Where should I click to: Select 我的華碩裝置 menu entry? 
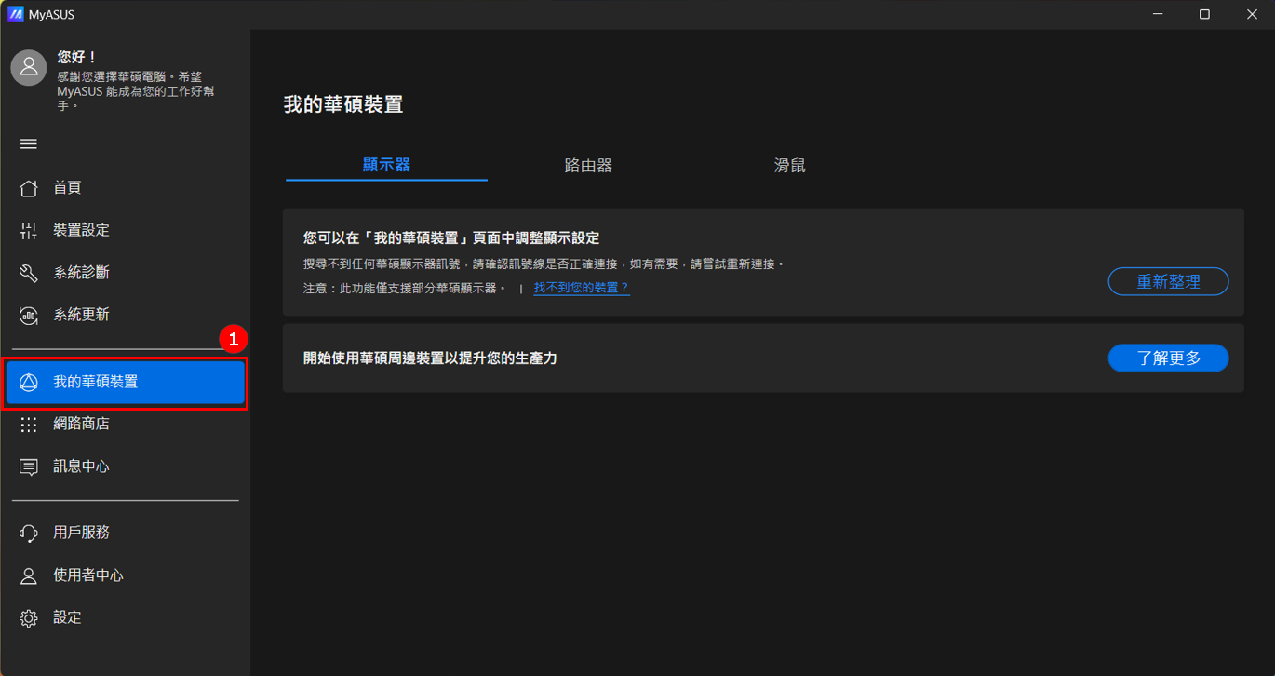pos(126,382)
